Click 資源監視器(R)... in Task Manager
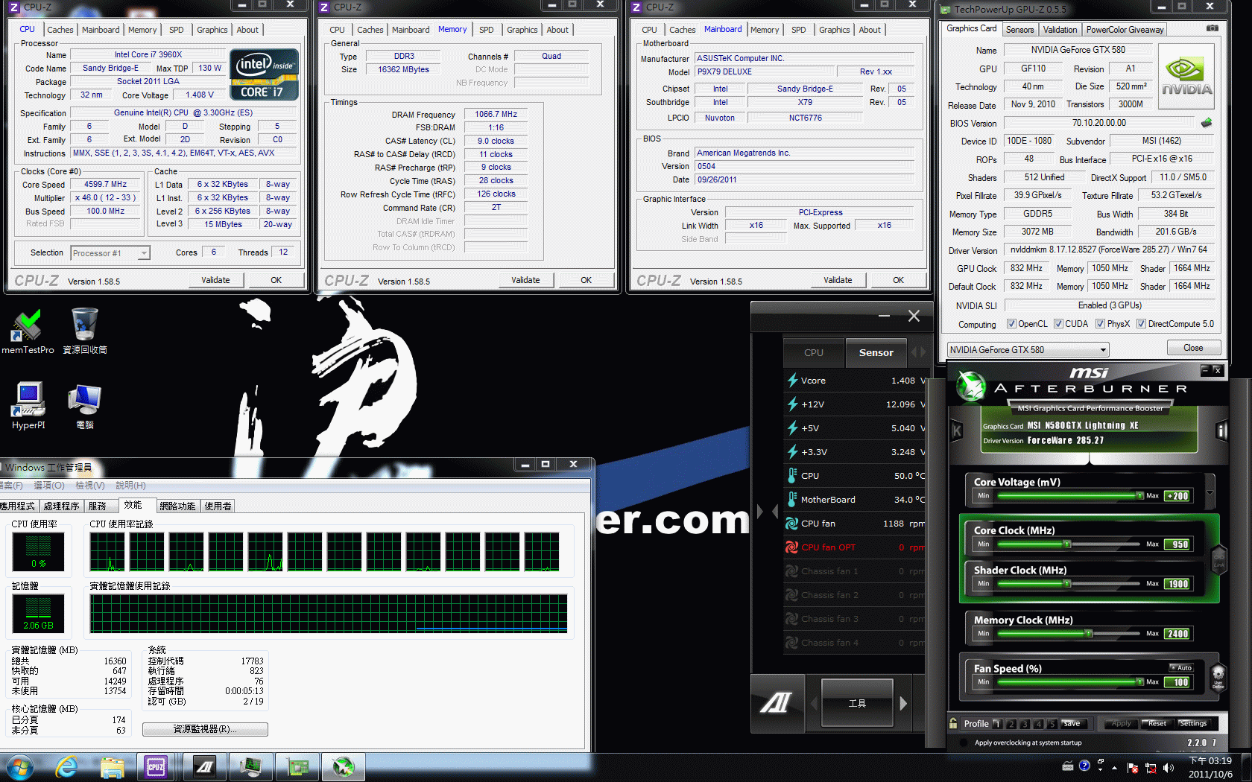Viewport: 1252px width, 782px height. pyautogui.click(x=205, y=729)
